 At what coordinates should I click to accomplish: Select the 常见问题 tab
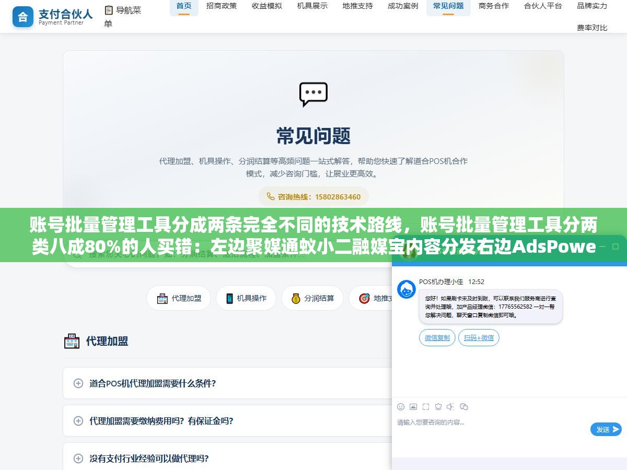click(448, 6)
